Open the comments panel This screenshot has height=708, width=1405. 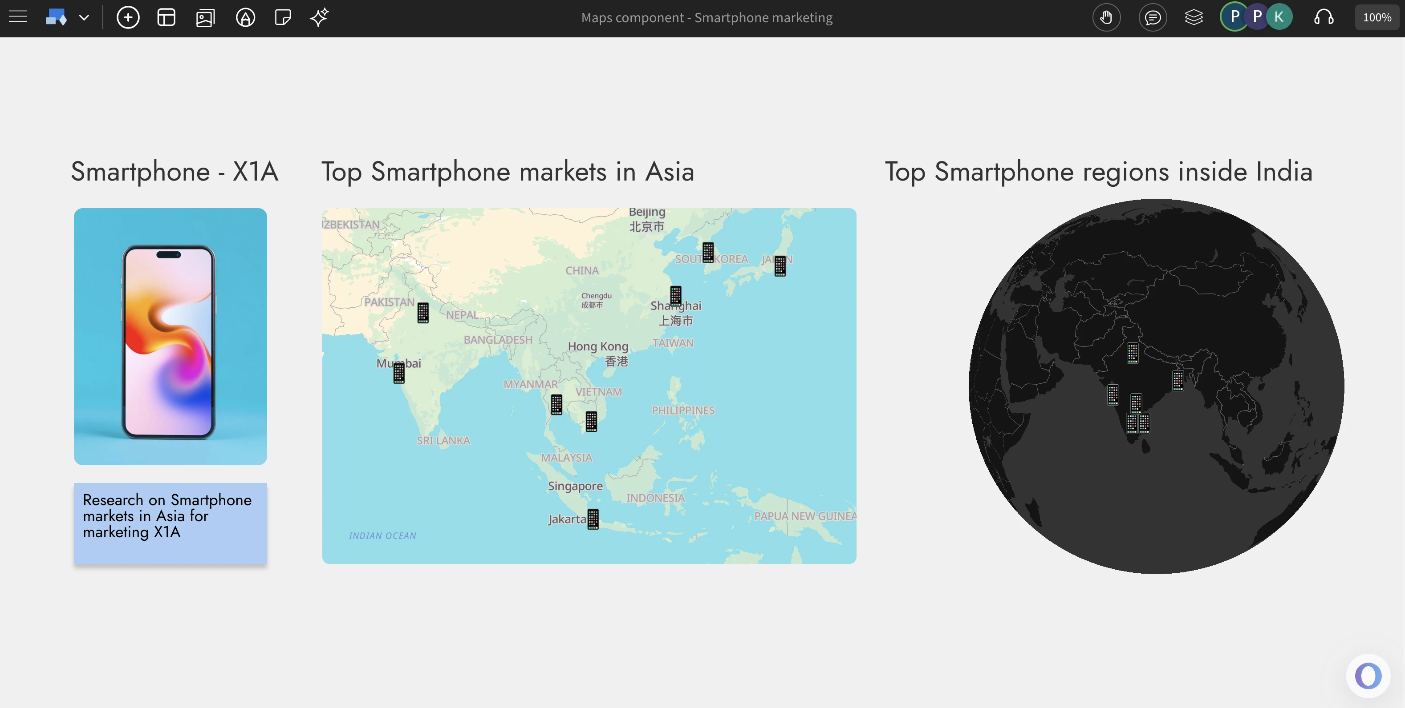[x=1152, y=17]
